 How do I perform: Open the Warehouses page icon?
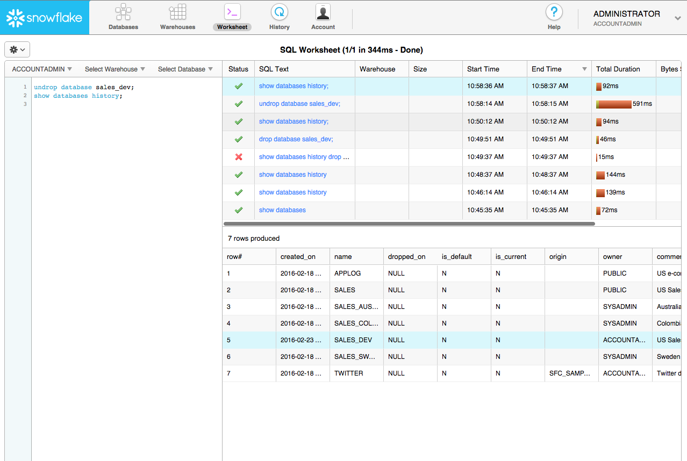point(177,12)
